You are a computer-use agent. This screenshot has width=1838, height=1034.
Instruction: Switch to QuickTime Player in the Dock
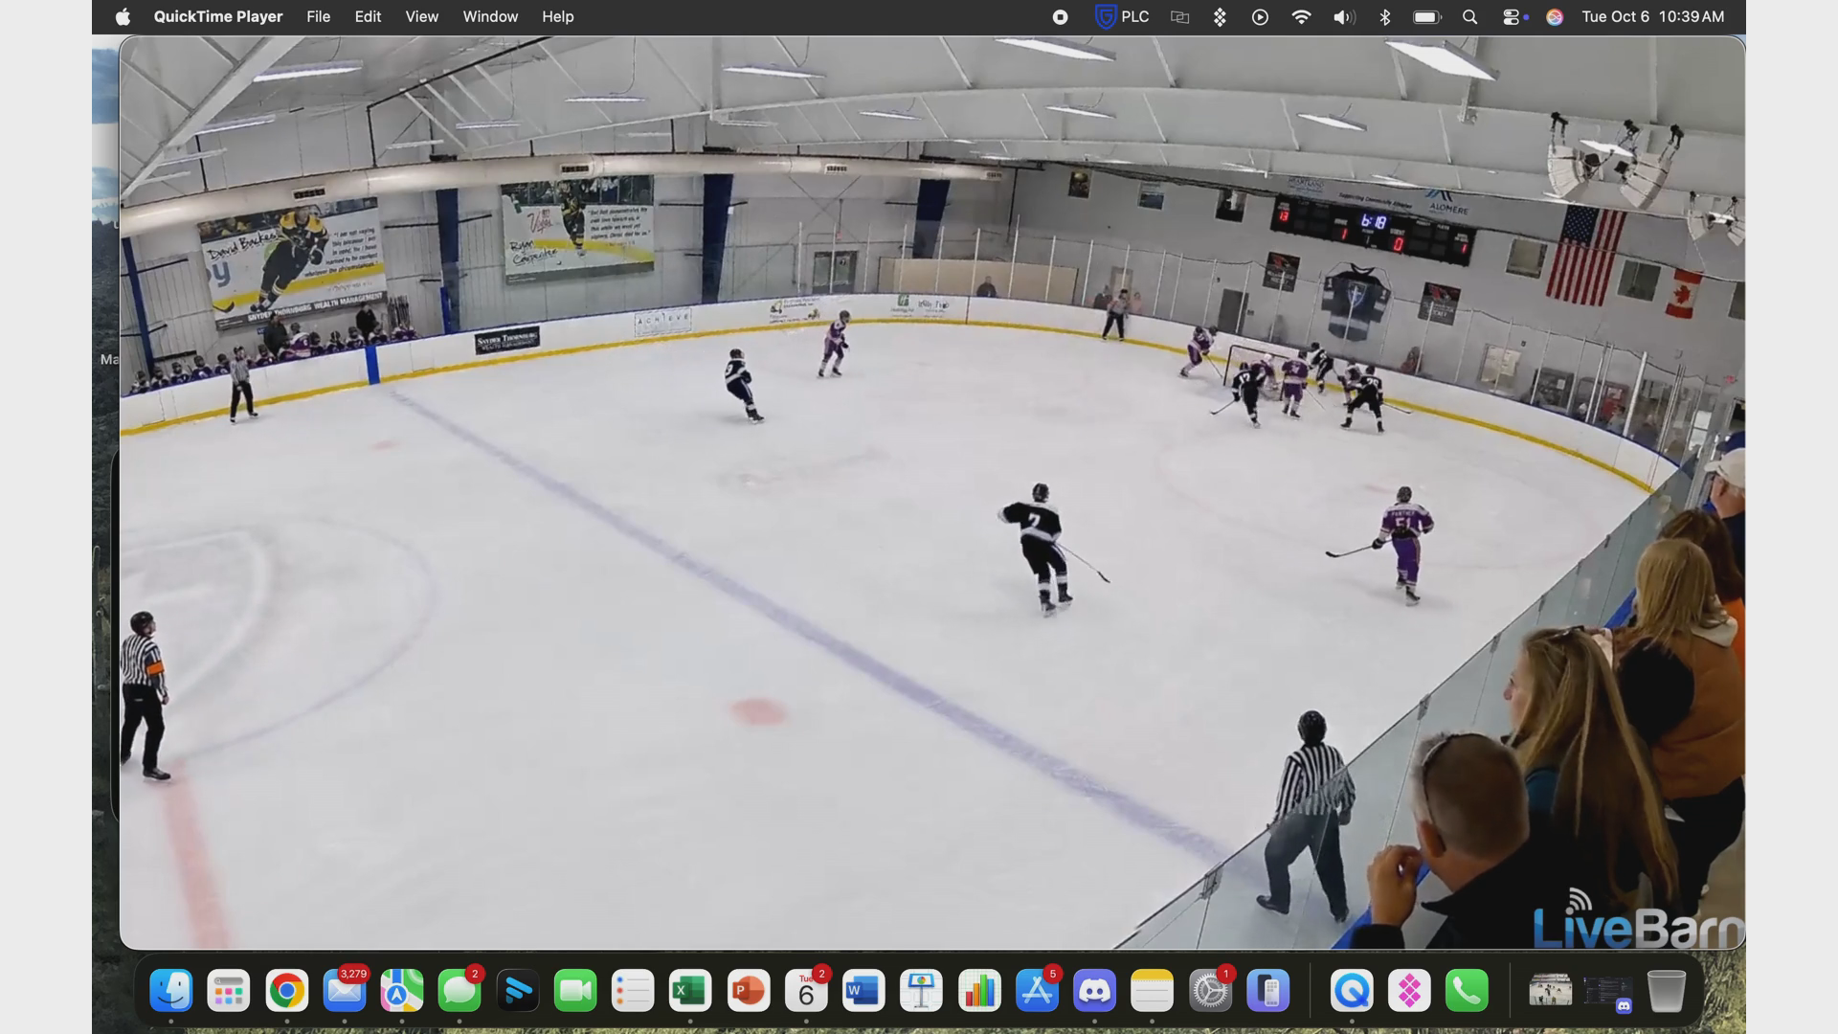(x=1352, y=991)
